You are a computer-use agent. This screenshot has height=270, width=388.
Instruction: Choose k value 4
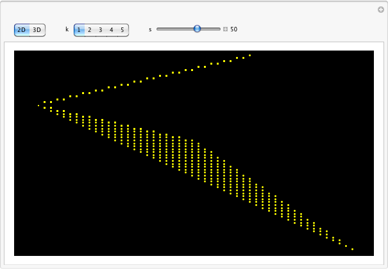[x=112, y=29]
